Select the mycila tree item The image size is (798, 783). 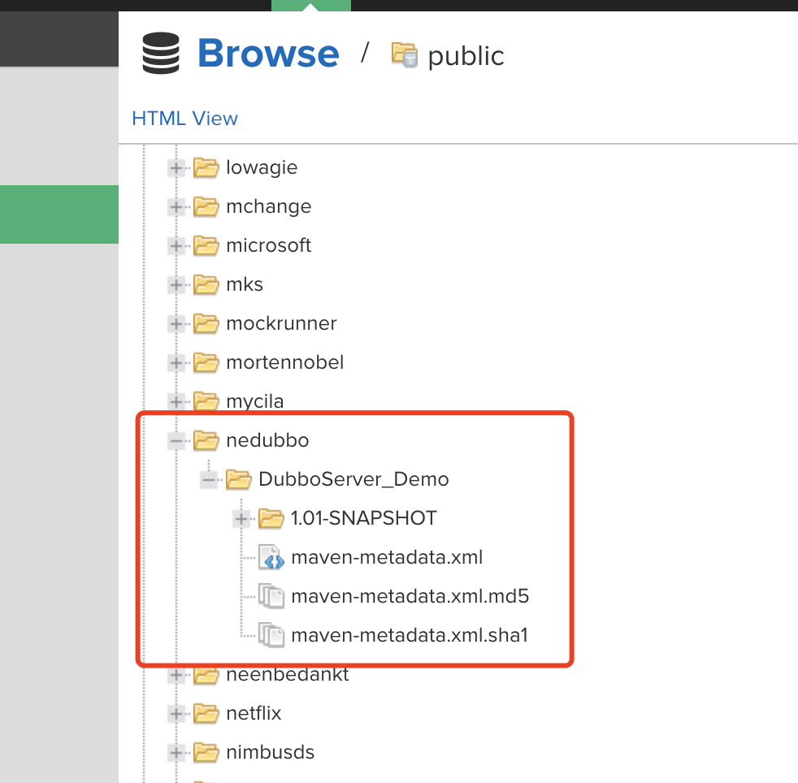[255, 401]
